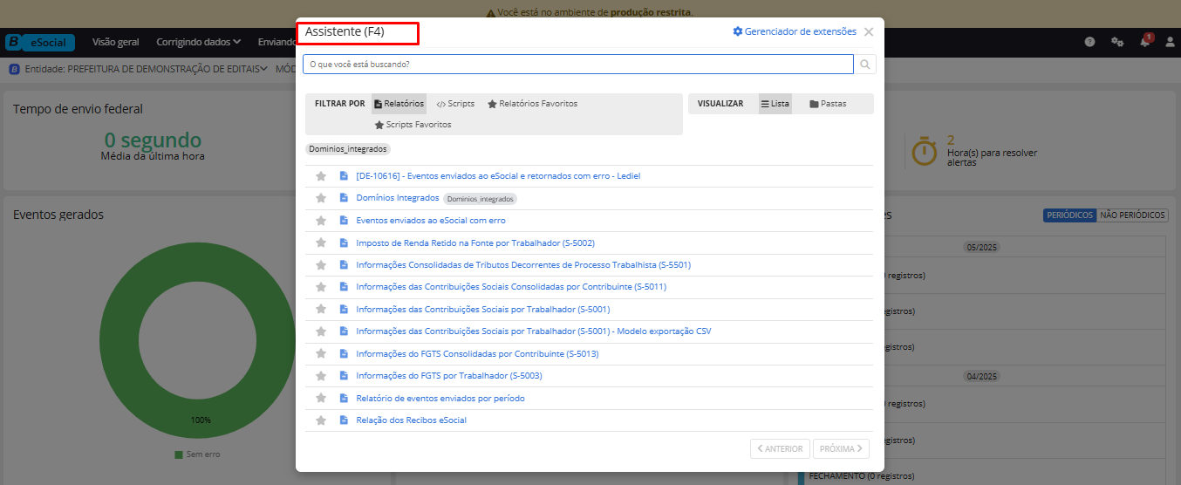Image resolution: width=1181 pixels, height=485 pixels.
Task: Star the S-5003 FGTS por Trabalhador report
Action: tap(321, 376)
